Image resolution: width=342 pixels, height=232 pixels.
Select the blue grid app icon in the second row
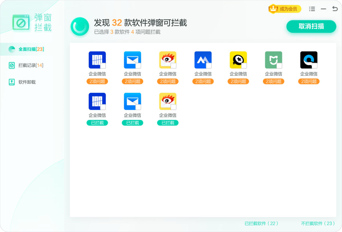(x=97, y=101)
